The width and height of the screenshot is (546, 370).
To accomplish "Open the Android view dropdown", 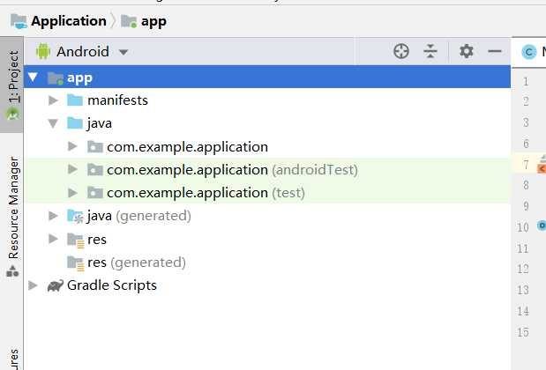I will (82, 52).
